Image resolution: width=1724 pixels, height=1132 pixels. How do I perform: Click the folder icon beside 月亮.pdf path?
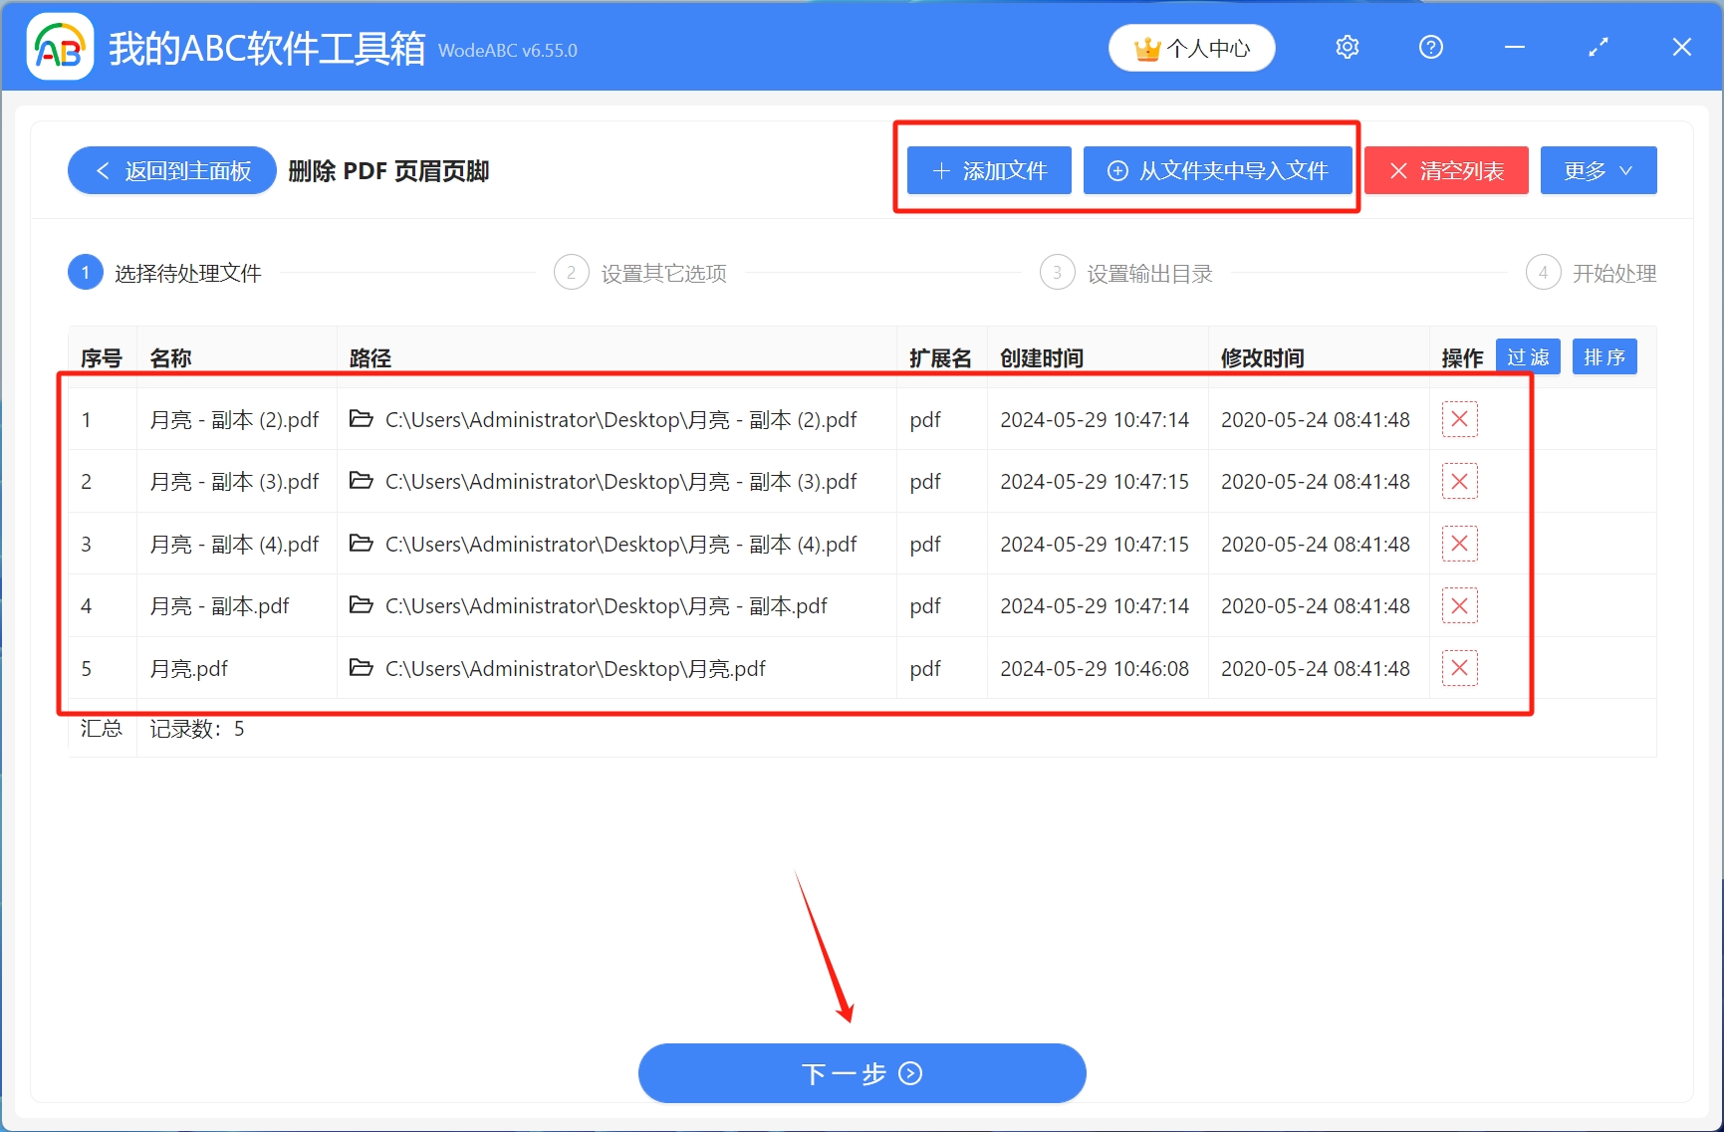pos(361,668)
